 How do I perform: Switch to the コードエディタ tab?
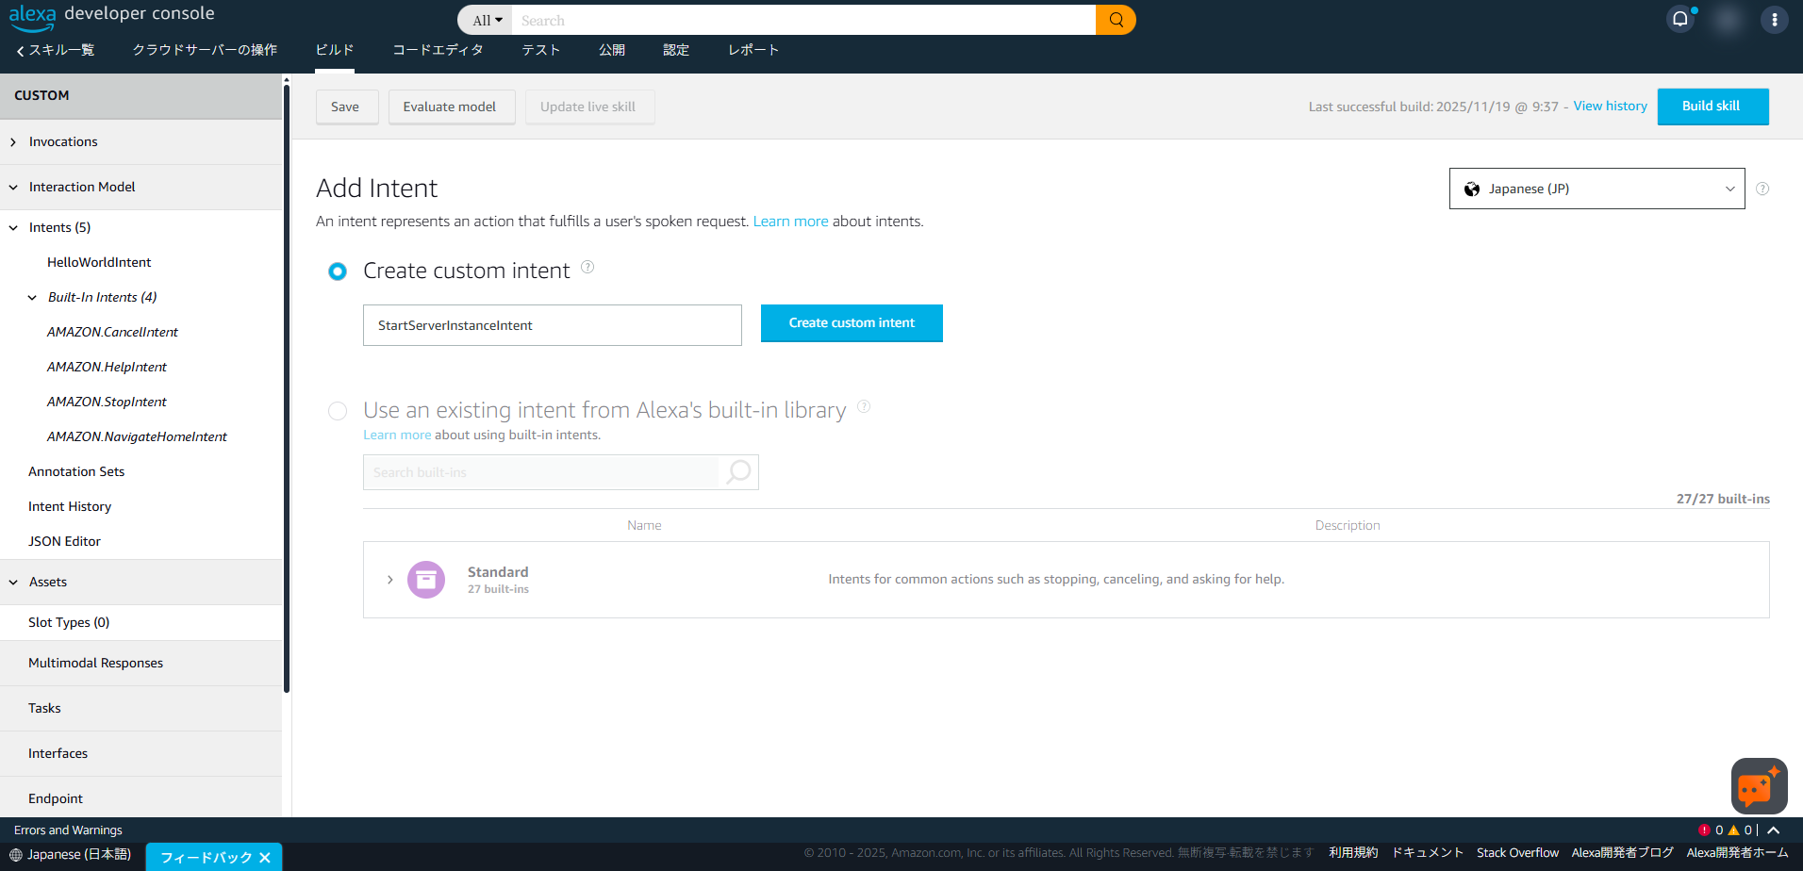point(438,50)
